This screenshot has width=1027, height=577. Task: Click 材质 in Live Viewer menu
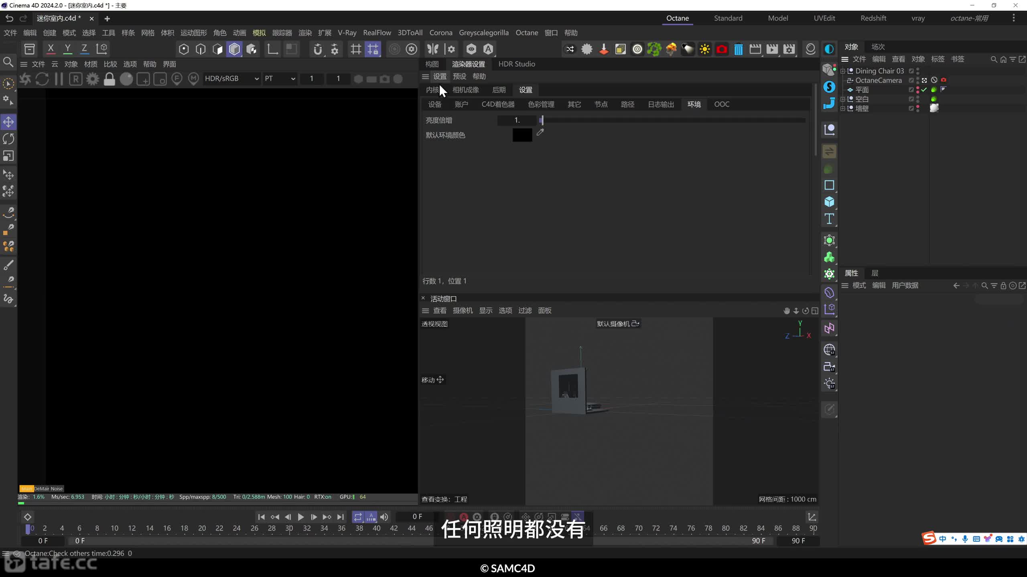pyautogui.click(x=91, y=64)
